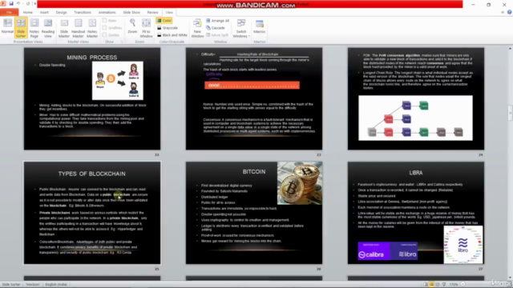Open the Notes Master view
This screenshot has width=513, height=288.
92,28
